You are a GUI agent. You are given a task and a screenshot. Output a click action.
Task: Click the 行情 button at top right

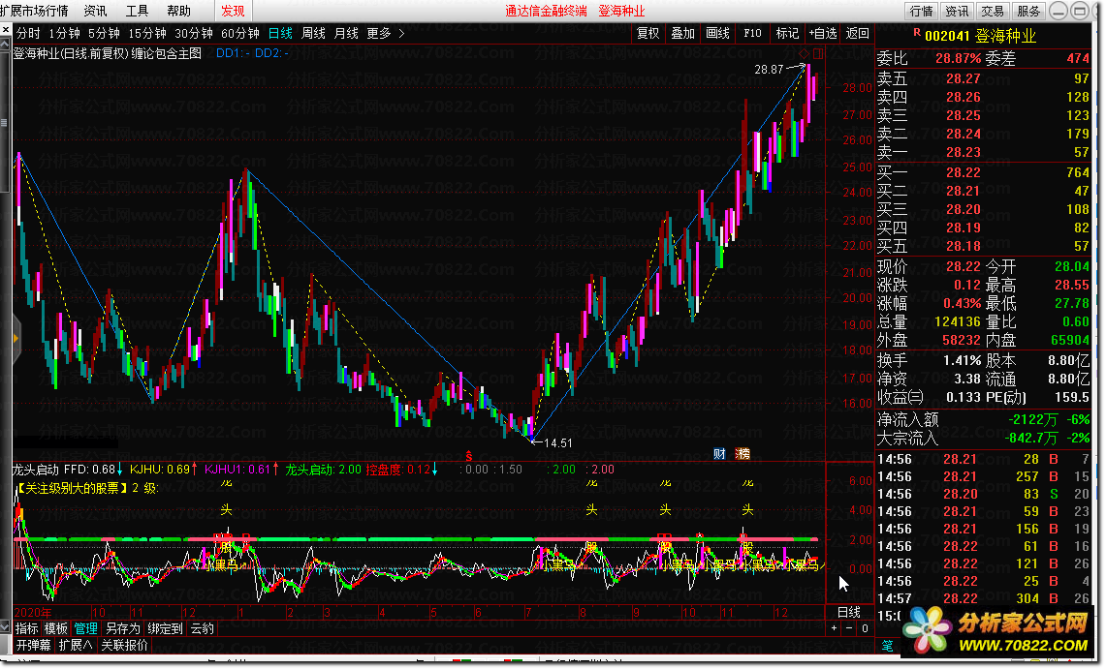pos(921,11)
